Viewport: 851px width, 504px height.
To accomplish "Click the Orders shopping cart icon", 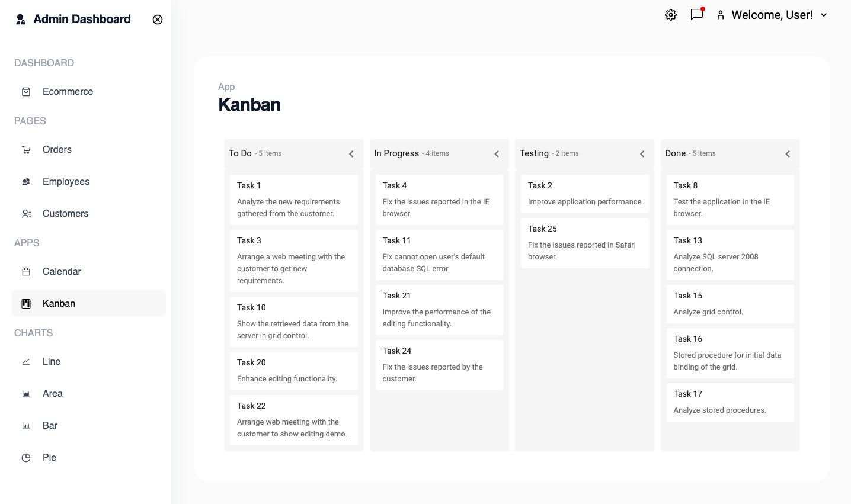I will (25, 150).
